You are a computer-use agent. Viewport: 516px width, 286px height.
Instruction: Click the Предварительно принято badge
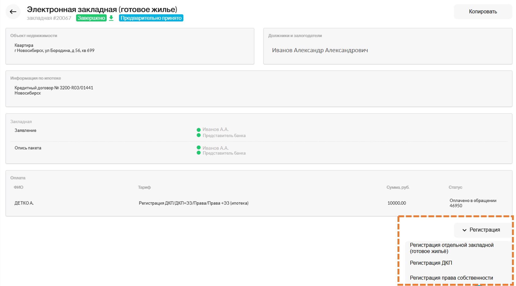coord(151,18)
